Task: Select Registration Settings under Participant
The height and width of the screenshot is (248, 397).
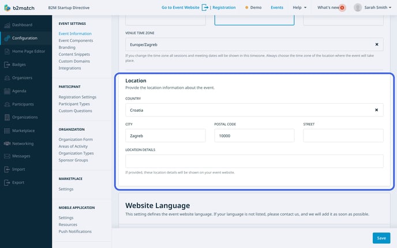Action: point(77,97)
